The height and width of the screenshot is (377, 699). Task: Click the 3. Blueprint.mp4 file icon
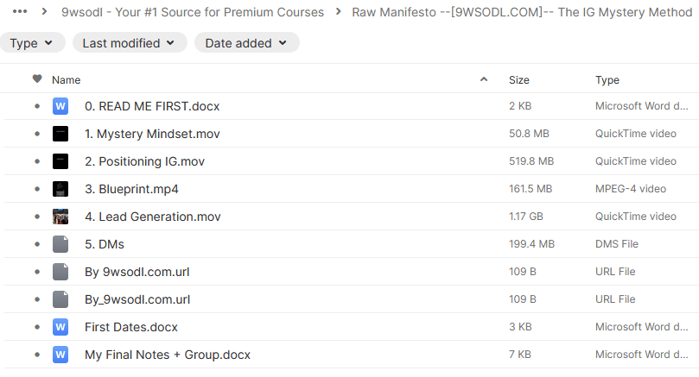point(60,189)
